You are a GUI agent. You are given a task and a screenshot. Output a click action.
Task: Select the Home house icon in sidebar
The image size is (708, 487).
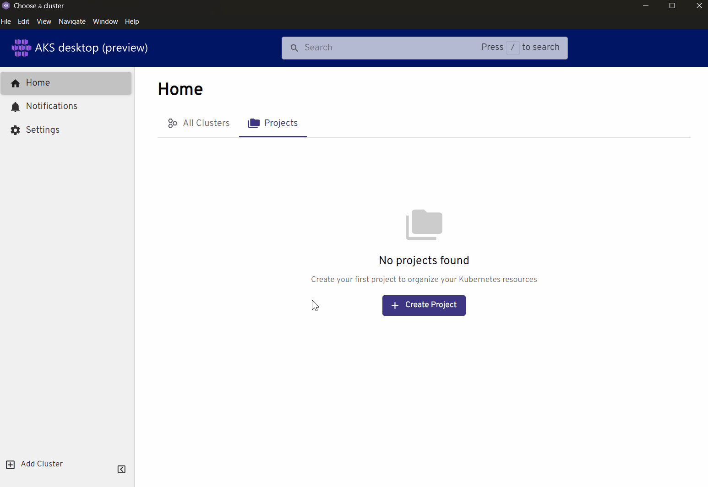(x=15, y=83)
